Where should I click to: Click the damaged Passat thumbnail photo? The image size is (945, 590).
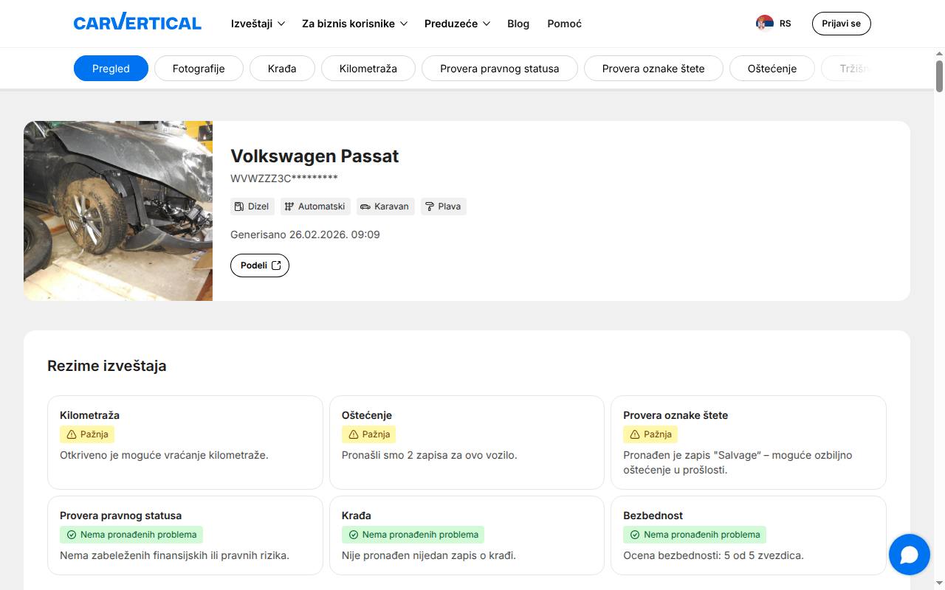(x=118, y=211)
